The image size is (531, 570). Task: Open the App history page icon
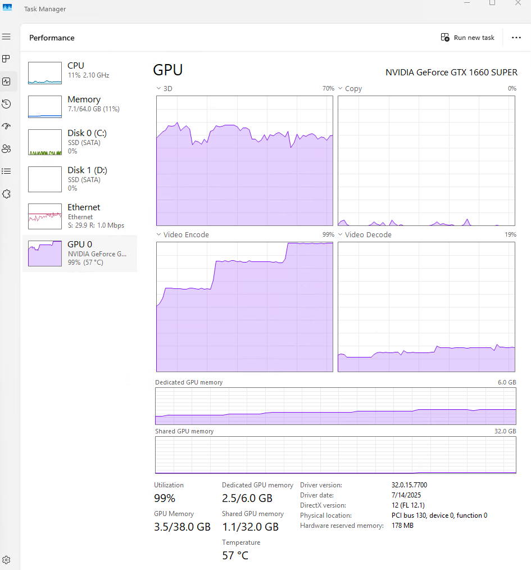(x=6, y=104)
